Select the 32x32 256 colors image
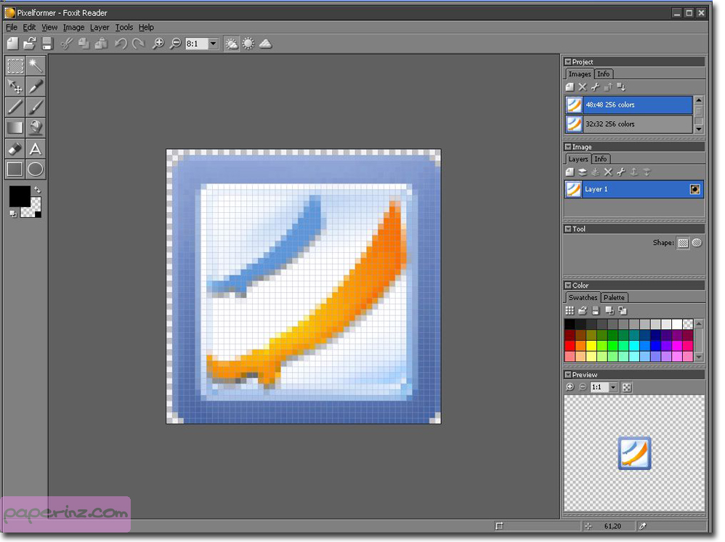The width and height of the screenshot is (725, 542). tap(629, 124)
